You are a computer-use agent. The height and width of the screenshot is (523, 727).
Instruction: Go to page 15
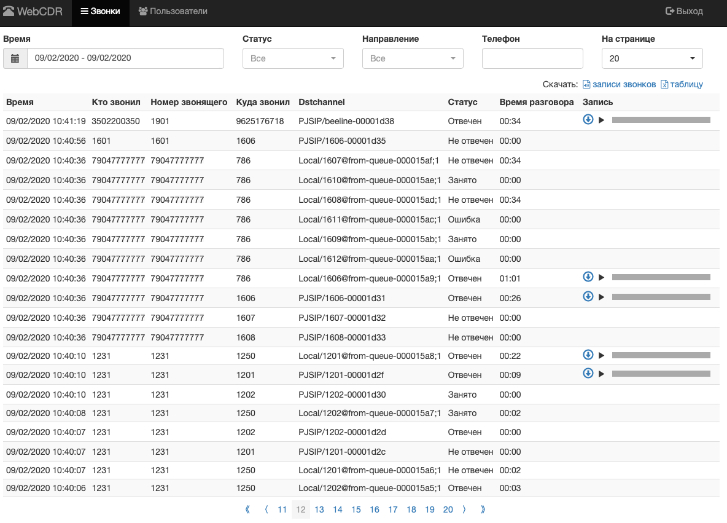click(356, 509)
